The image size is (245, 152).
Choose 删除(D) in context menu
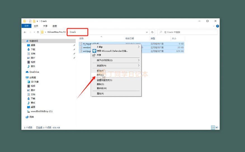(116, 84)
